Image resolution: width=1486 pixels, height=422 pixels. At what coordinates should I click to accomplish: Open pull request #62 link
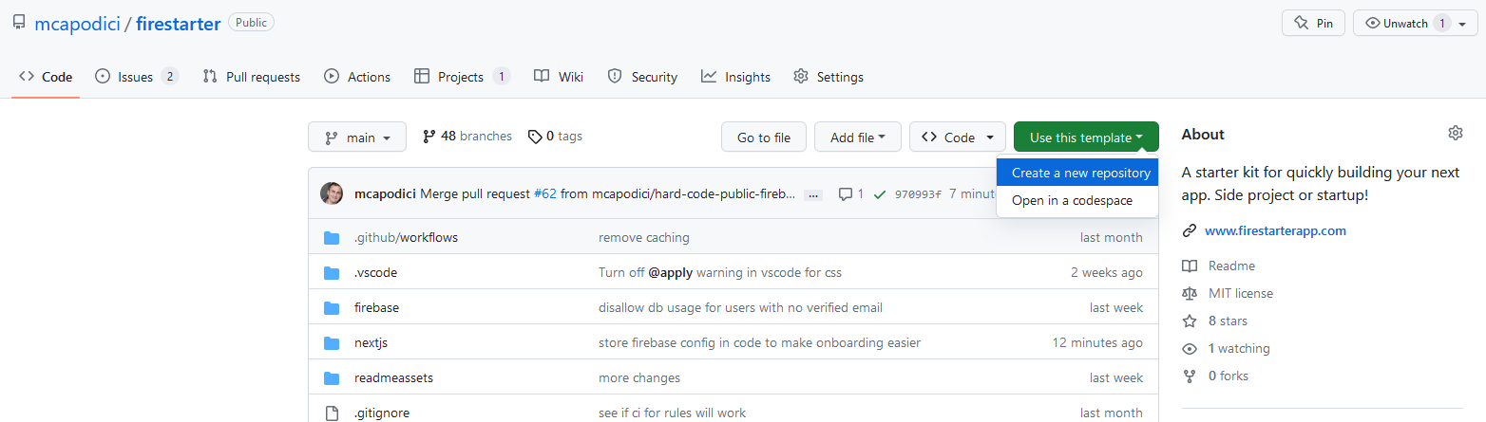click(545, 193)
